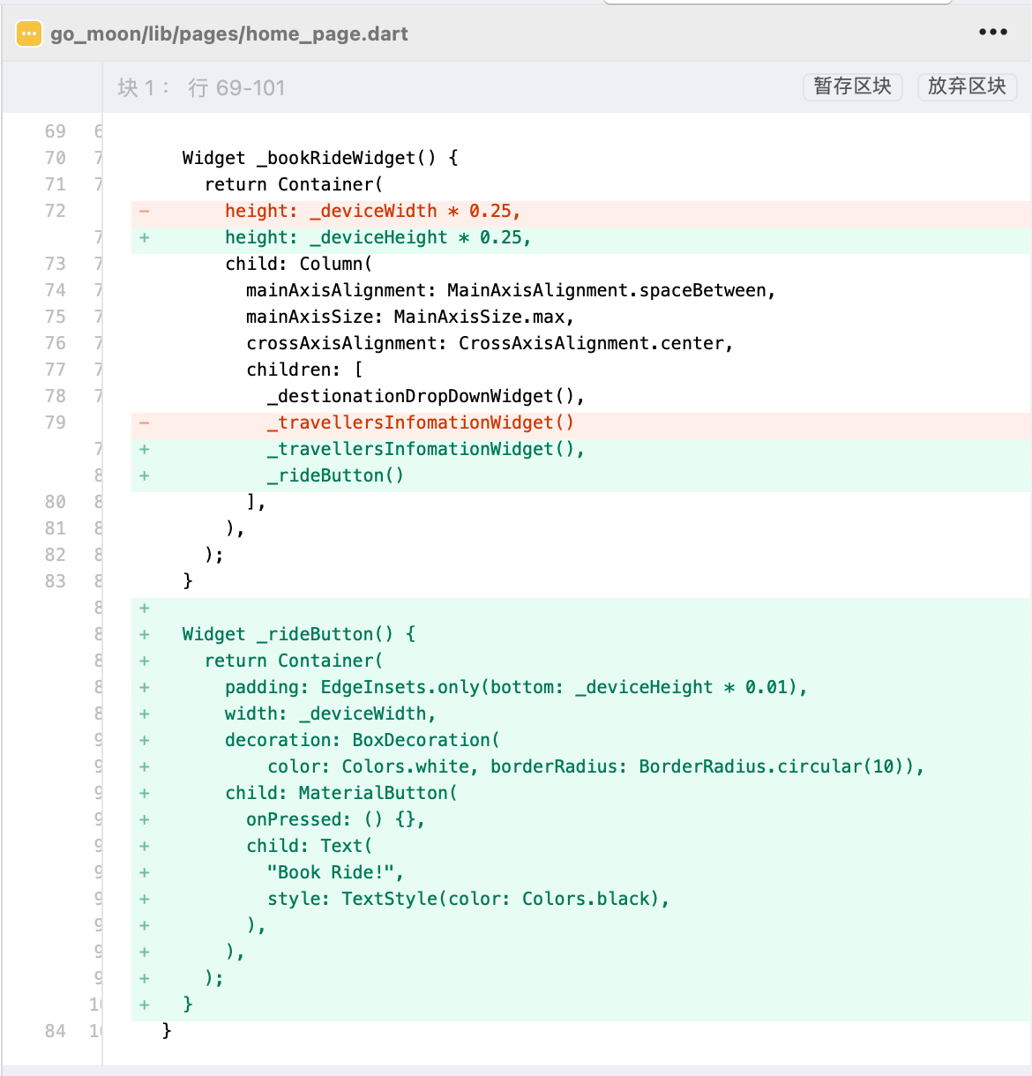Click the 放弃区块 discard hunk button

(x=967, y=86)
